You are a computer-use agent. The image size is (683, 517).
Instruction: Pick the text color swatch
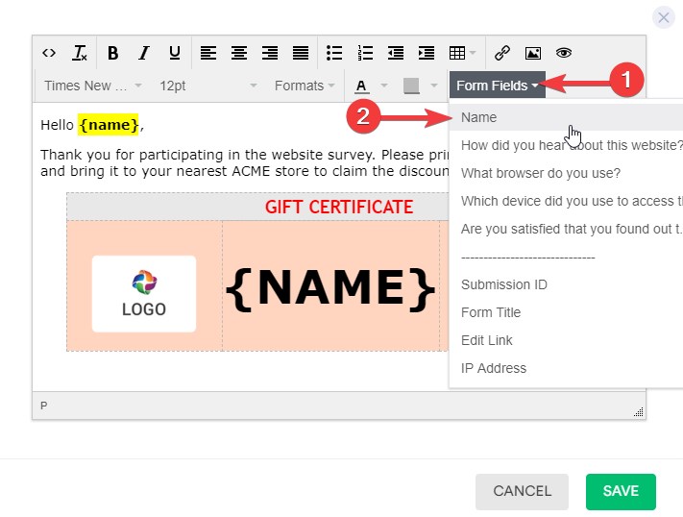(362, 86)
